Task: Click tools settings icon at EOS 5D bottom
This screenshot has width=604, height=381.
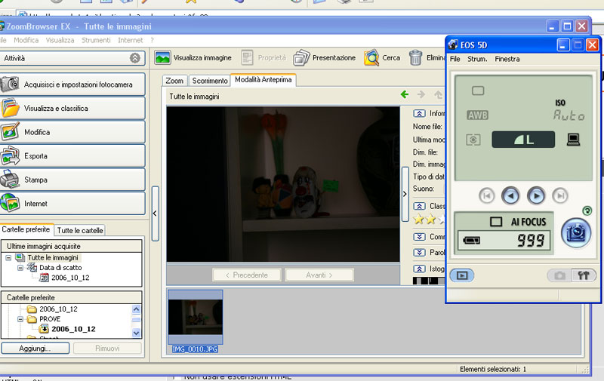Action: coord(584,275)
